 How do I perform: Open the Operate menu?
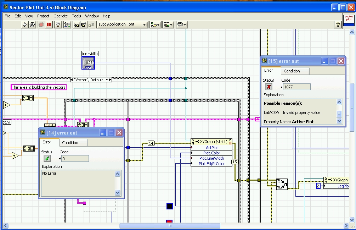tap(61, 16)
